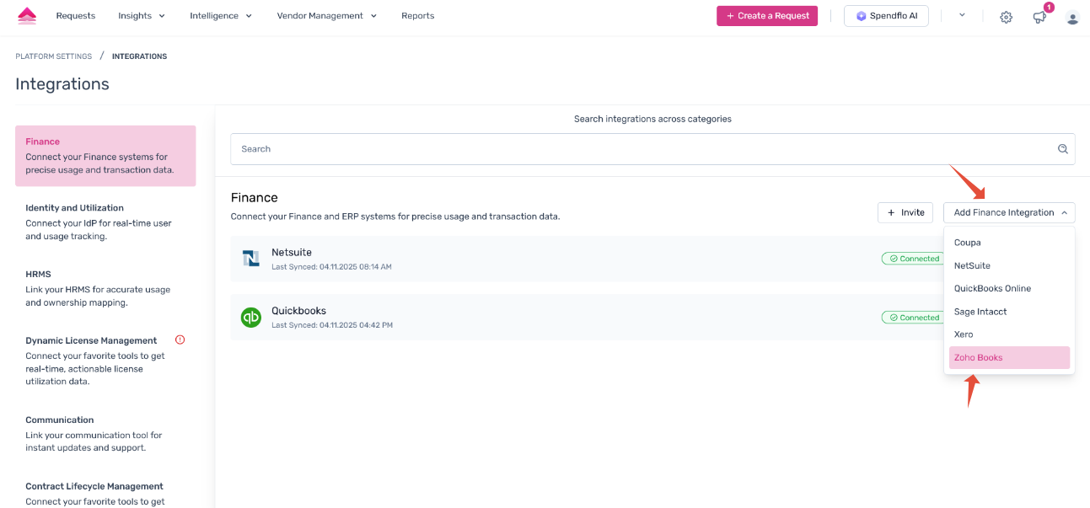Expand the Insights menu
The width and height of the screenshot is (1090, 508).
[142, 16]
